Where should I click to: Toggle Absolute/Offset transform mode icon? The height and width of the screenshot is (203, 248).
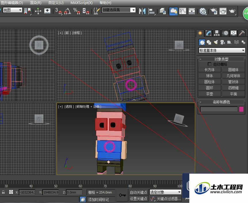pyautogui.click(x=11, y=192)
